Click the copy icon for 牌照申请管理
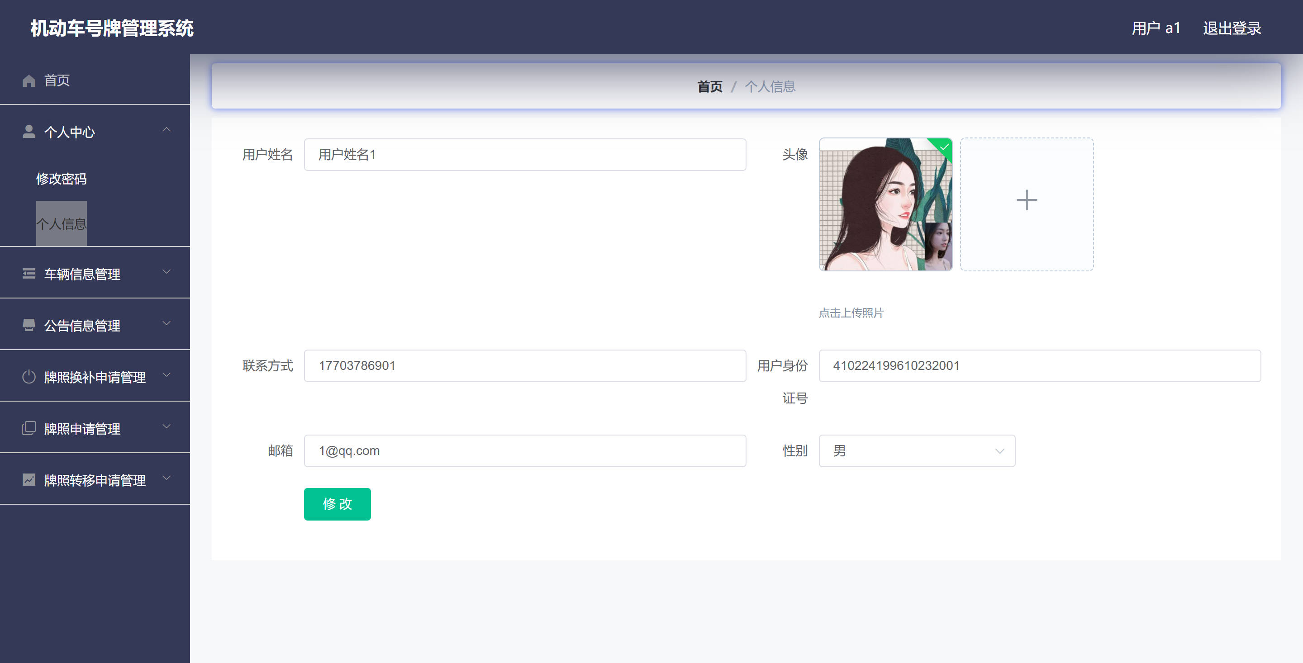 29,428
